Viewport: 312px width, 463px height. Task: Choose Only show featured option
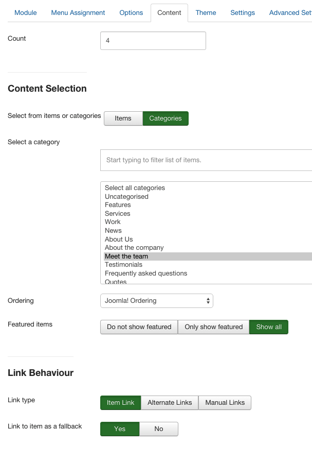(214, 327)
